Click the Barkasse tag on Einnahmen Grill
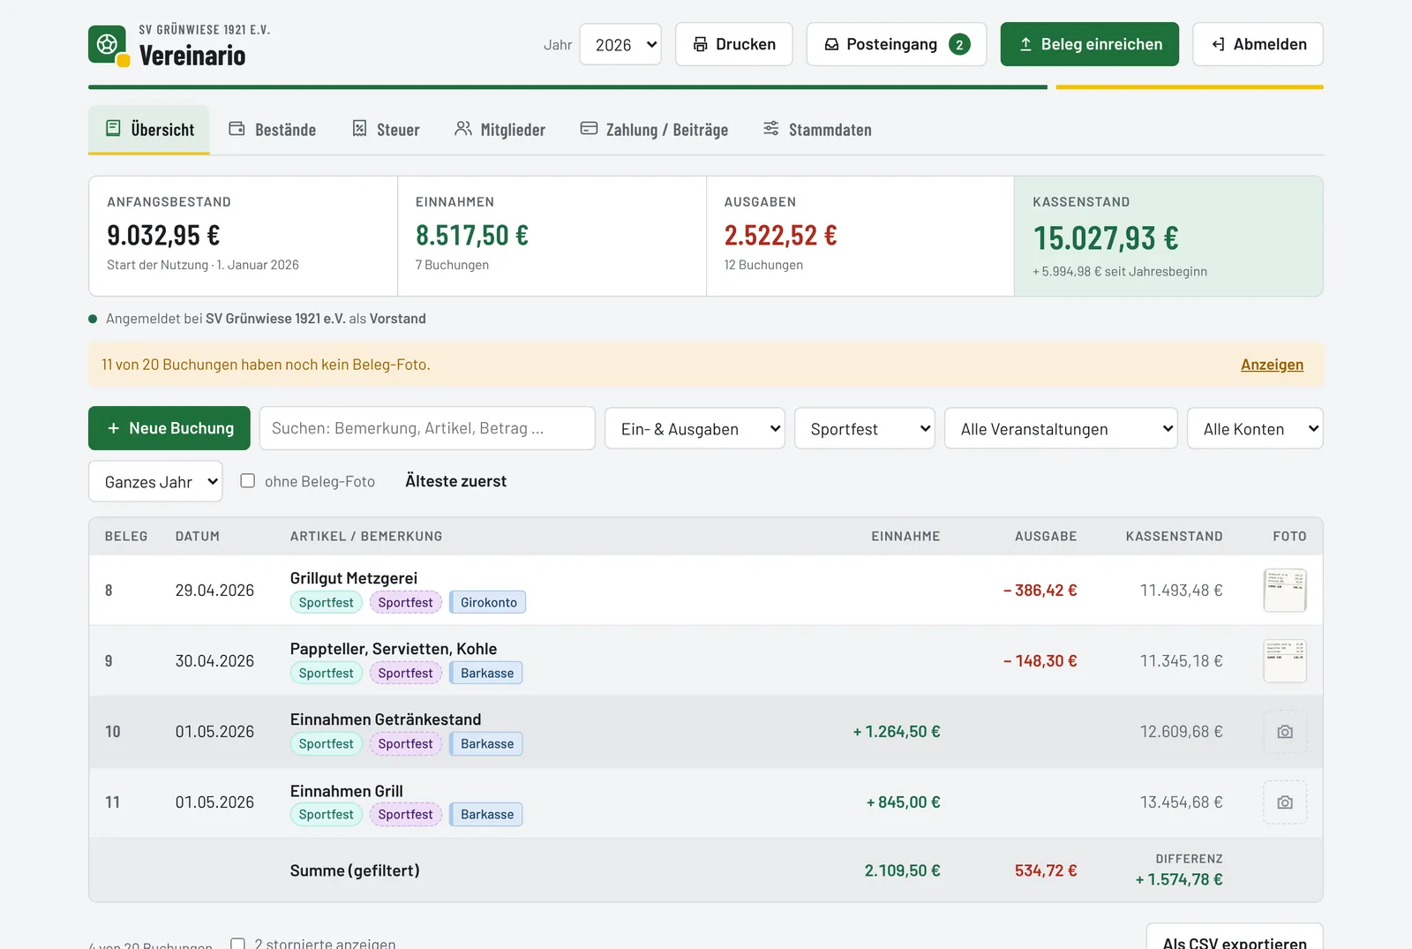The width and height of the screenshot is (1412, 949). pyautogui.click(x=486, y=814)
